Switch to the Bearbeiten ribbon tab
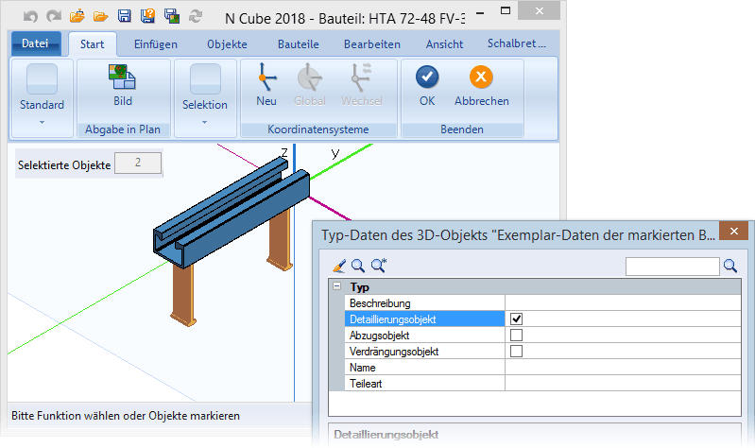755x448 pixels. [371, 44]
